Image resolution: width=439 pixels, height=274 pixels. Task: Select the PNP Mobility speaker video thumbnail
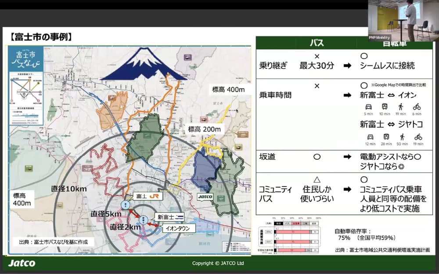[x=403, y=20]
